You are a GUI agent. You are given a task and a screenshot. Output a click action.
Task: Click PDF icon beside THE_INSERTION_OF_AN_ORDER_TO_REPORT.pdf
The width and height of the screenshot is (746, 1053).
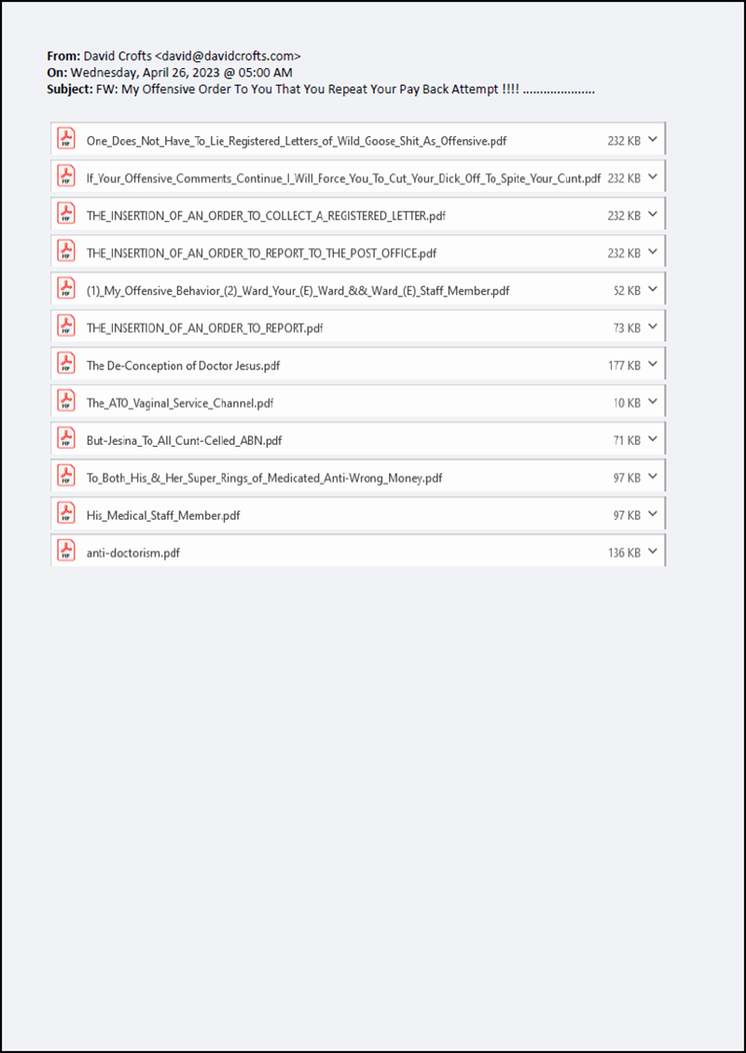(66, 326)
